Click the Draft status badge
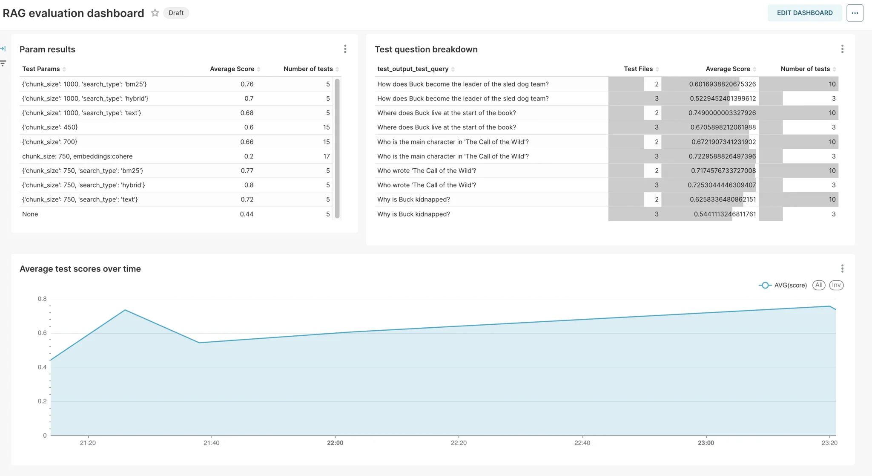The width and height of the screenshot is (872, 476). coord(176,13)
